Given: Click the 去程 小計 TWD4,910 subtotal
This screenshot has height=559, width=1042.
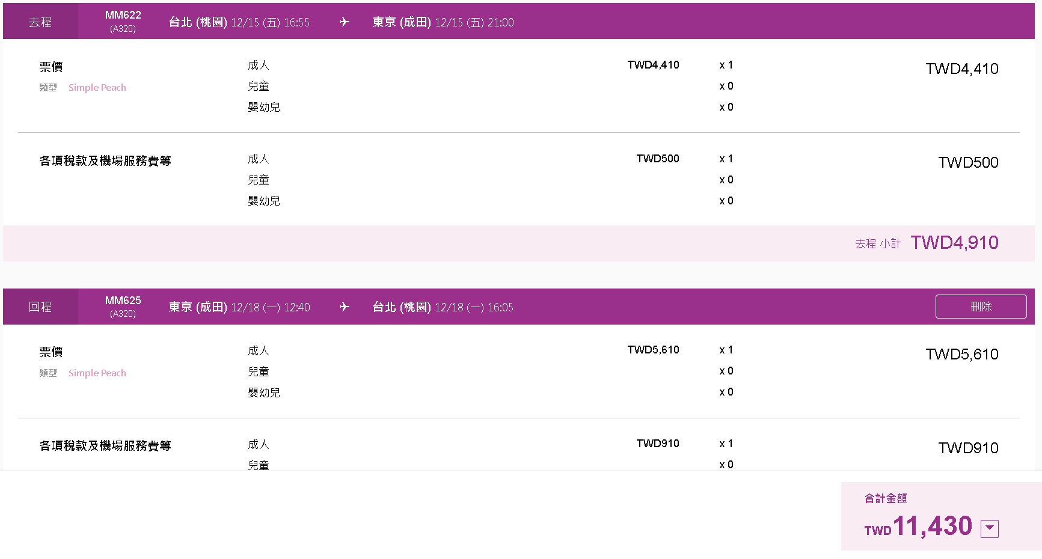Looking at the screenshot, I should pos(954,243).
